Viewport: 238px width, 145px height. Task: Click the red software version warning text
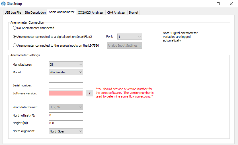point(124,93)
